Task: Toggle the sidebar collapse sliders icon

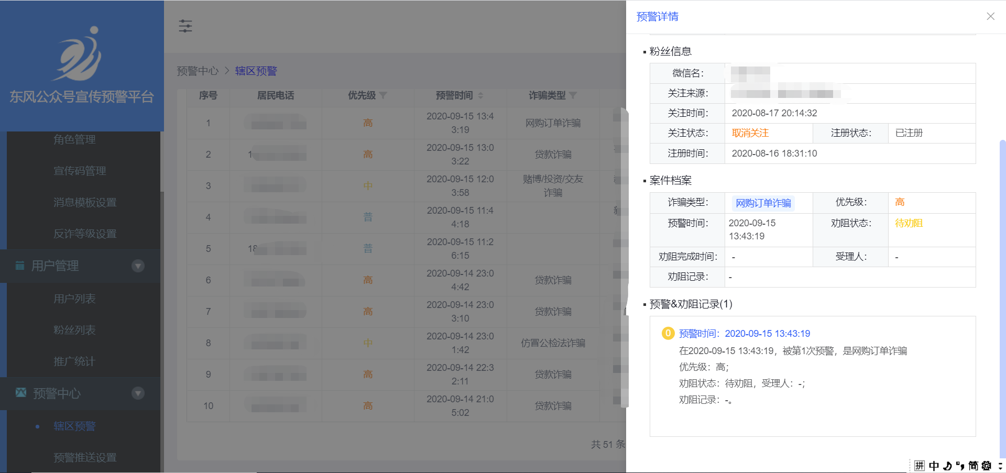Action: click(185, 26)
